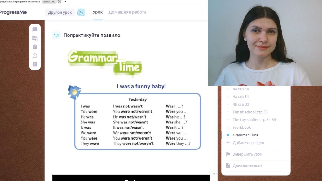
Task: Open the clipboard notes icon in the side toolbar
Action: tap(35, 47)
